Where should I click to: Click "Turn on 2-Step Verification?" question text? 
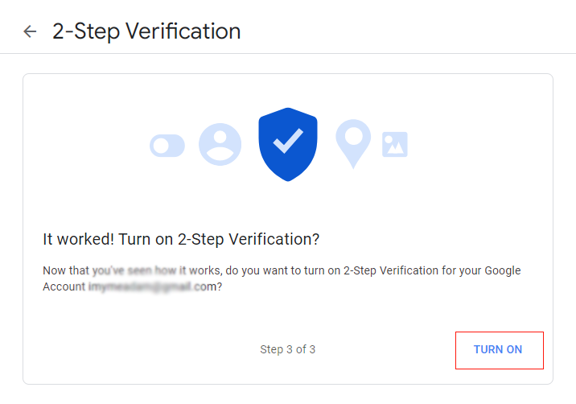[x=219, y=239]
